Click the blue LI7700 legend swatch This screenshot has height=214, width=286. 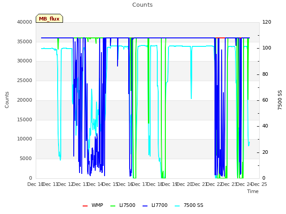(x=145, y=206)
